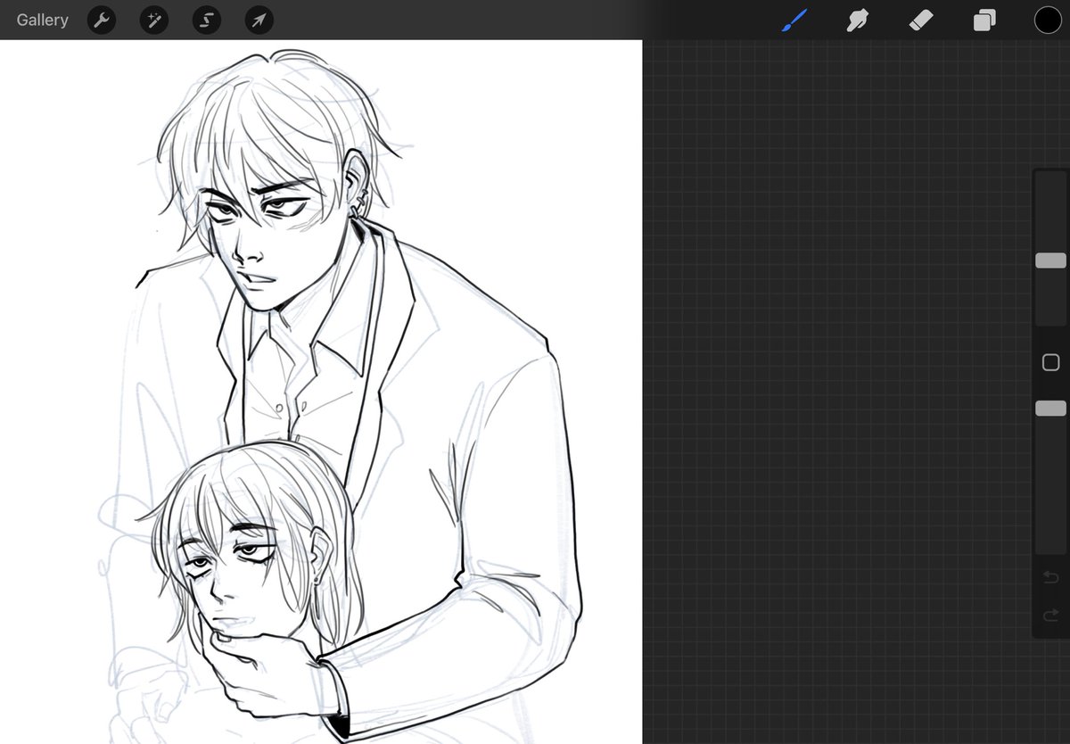The image size is (1070, 744).
Task: Open the Layers panel
Action: point(984,20)
